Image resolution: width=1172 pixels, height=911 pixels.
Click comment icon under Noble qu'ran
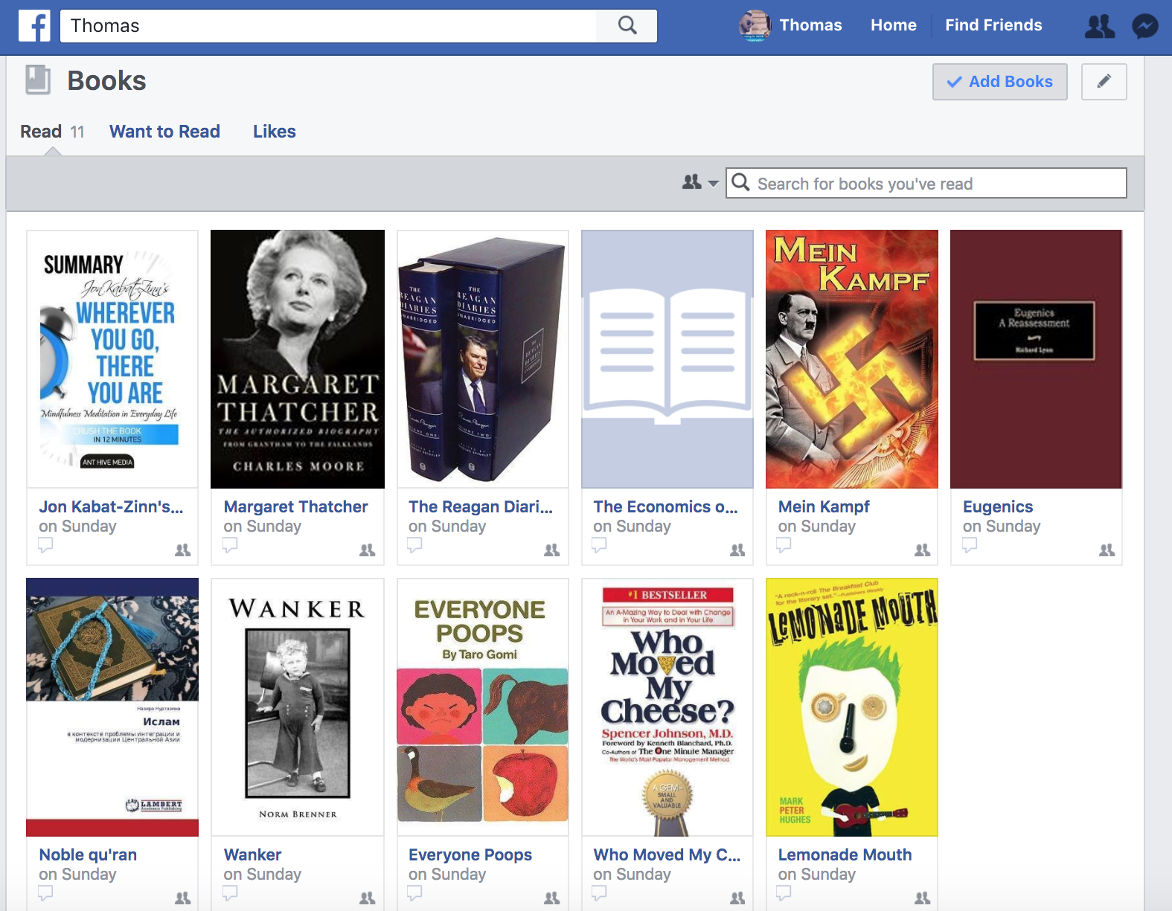(45, 893)
